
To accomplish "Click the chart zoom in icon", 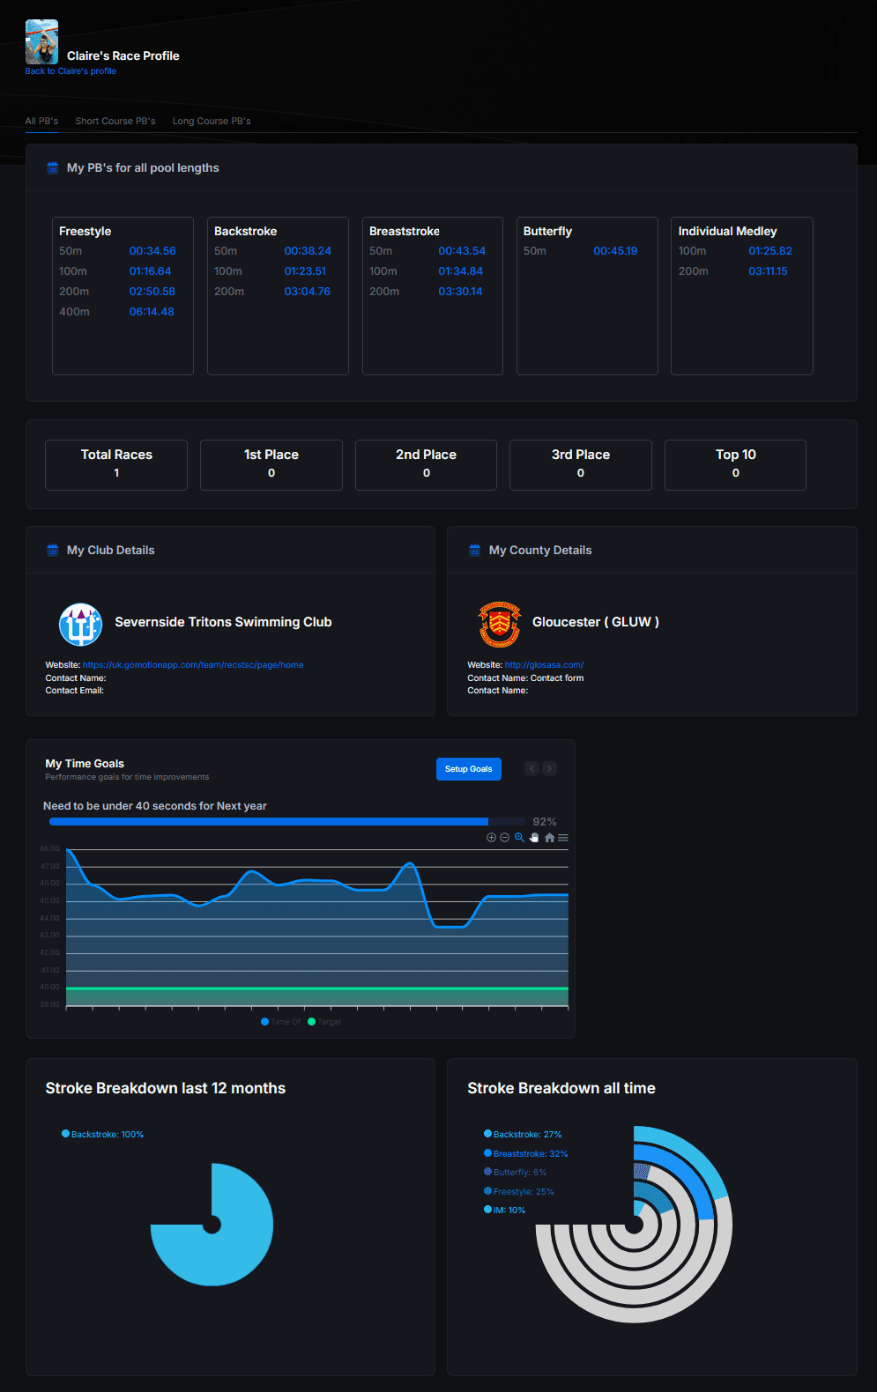I will pyautogui.click(x=491, y=838).
